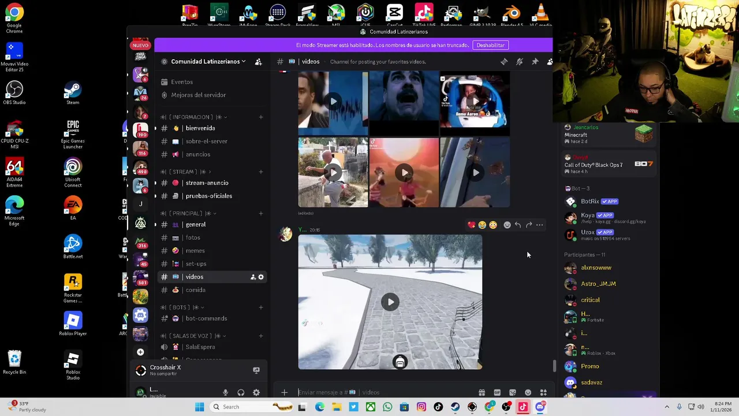Open the BotRix bot profile
Viewport: 739px width, 416px height.
(610, 202)
